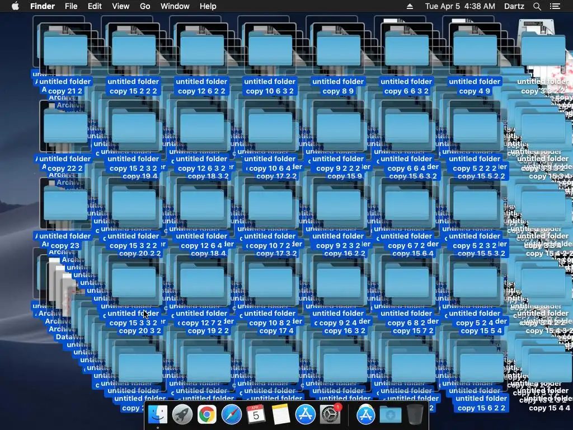Click label 'untitled folder copy 10 8 2'
Image resolution: width=573 pixels, height=430 pixels.
[x=270, y=318]
